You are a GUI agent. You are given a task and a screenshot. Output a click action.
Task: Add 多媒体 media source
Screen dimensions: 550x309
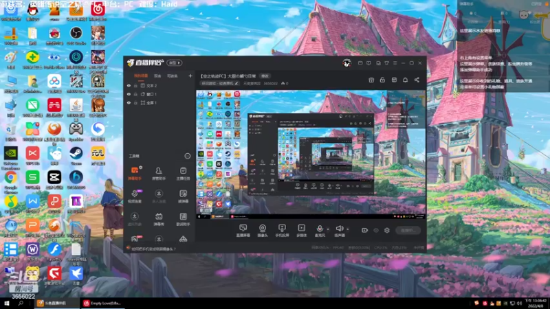click(302, 231)
